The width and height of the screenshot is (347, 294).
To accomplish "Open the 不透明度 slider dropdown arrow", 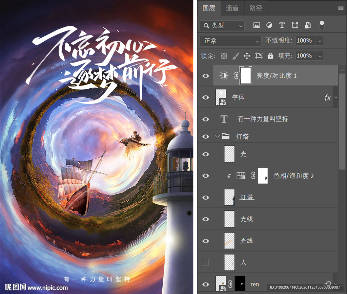I will click(320, 41).
